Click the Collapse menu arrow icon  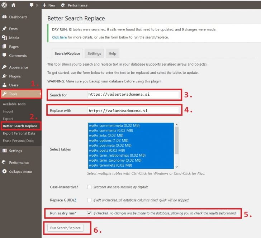pos(5,171)
